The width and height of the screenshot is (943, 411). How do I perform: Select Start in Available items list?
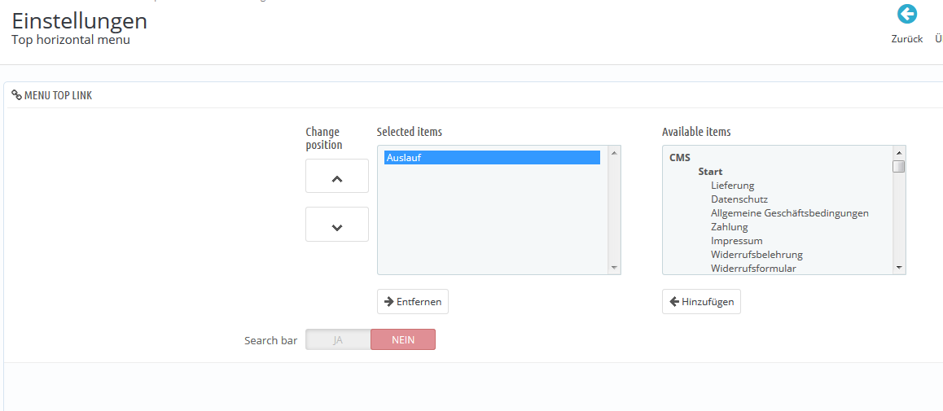[x=710, y=172]
